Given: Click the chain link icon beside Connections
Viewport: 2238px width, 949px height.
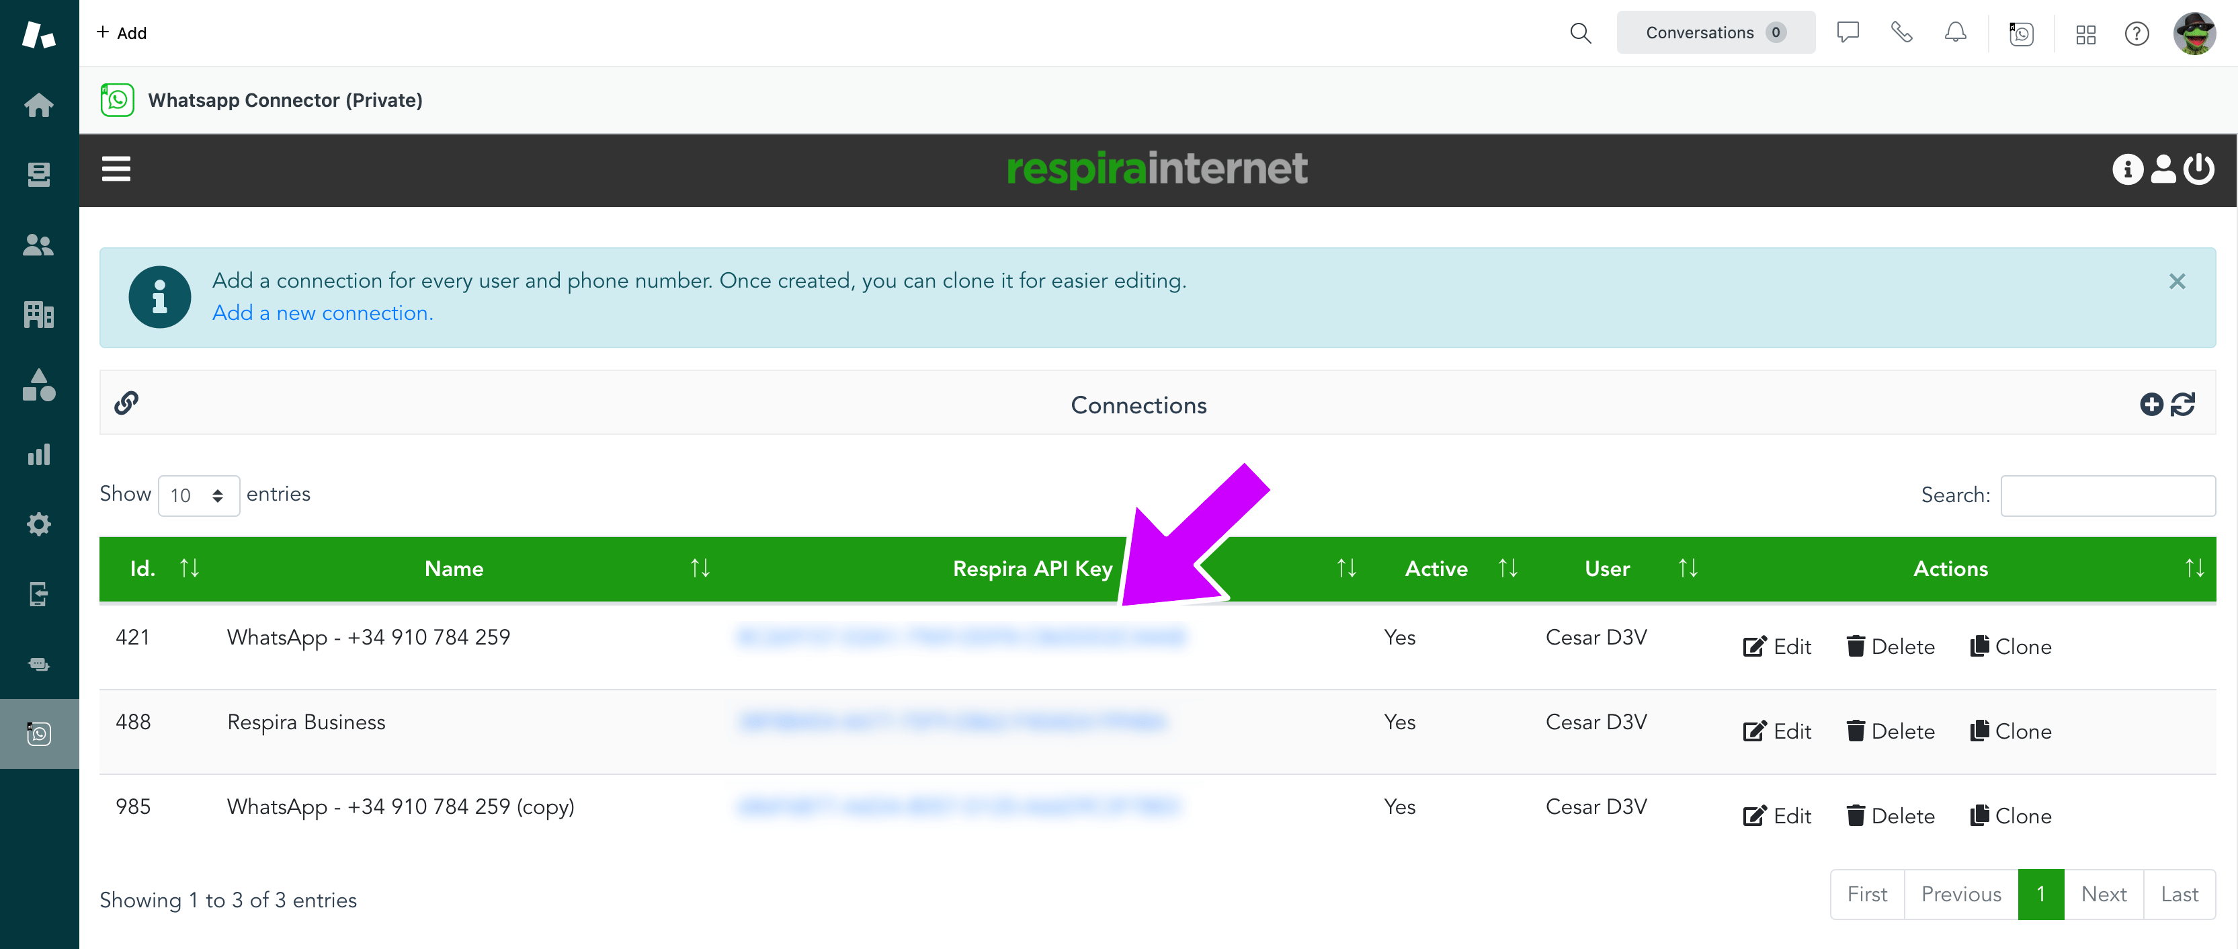Looking at the screenshot, I should pos(127,403).
